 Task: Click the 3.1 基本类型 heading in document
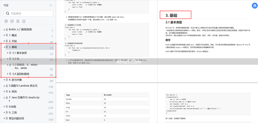click(x=174, y=22)
